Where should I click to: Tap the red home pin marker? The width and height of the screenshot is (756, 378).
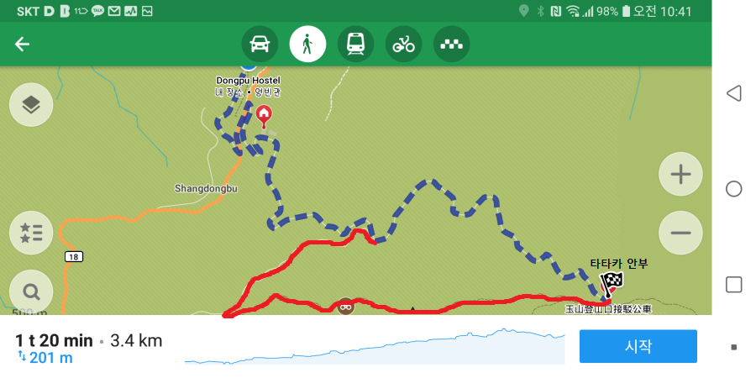263,116
